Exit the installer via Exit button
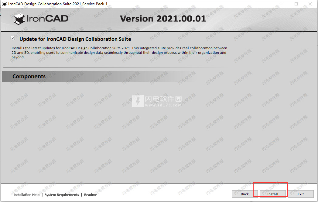 301,194
